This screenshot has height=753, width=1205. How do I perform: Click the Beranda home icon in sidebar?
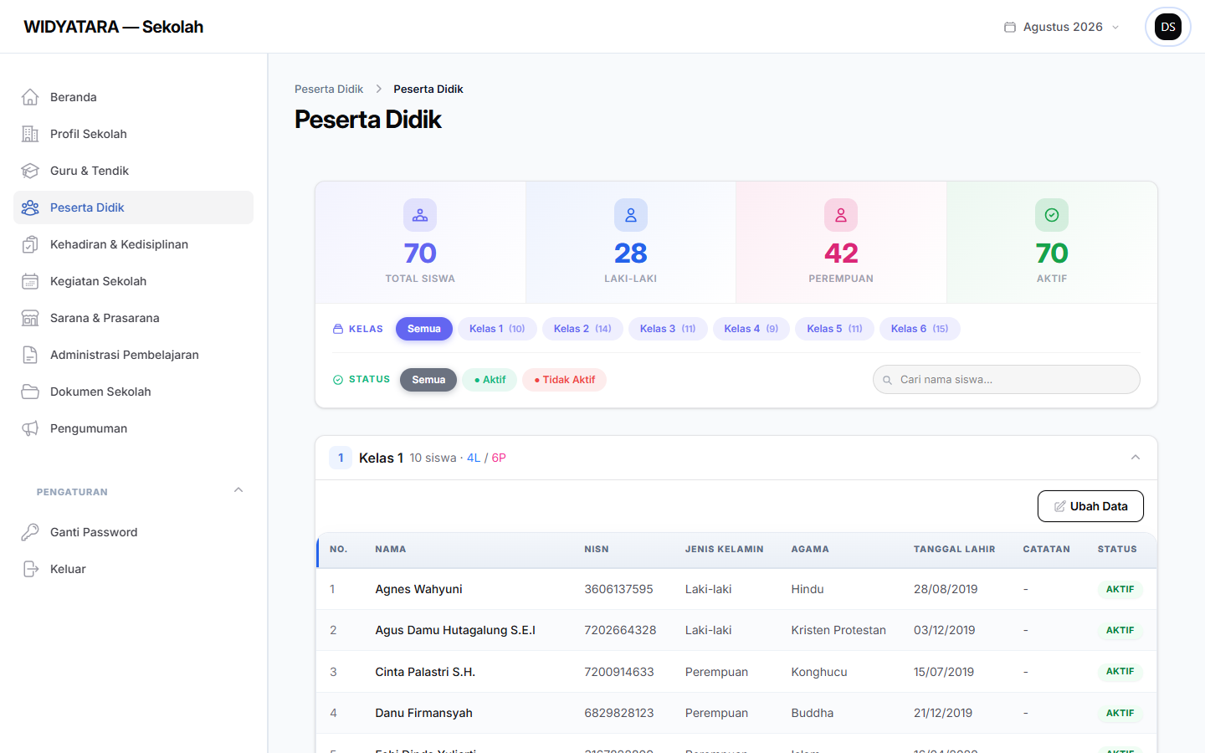coord(30,97)
